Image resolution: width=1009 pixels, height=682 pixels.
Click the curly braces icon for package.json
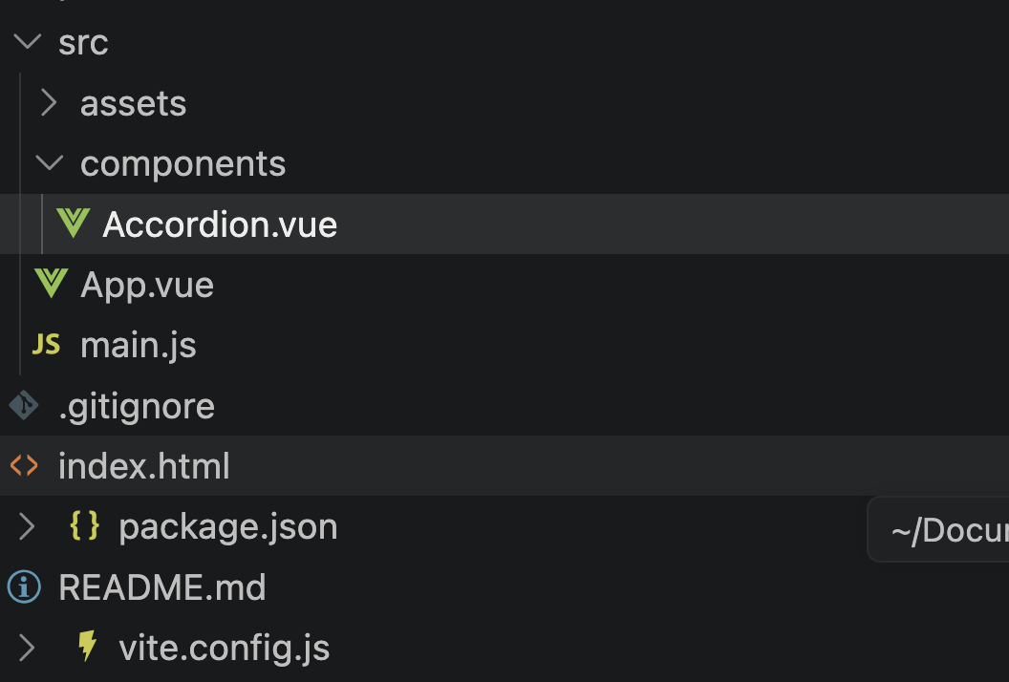point(85,526)
